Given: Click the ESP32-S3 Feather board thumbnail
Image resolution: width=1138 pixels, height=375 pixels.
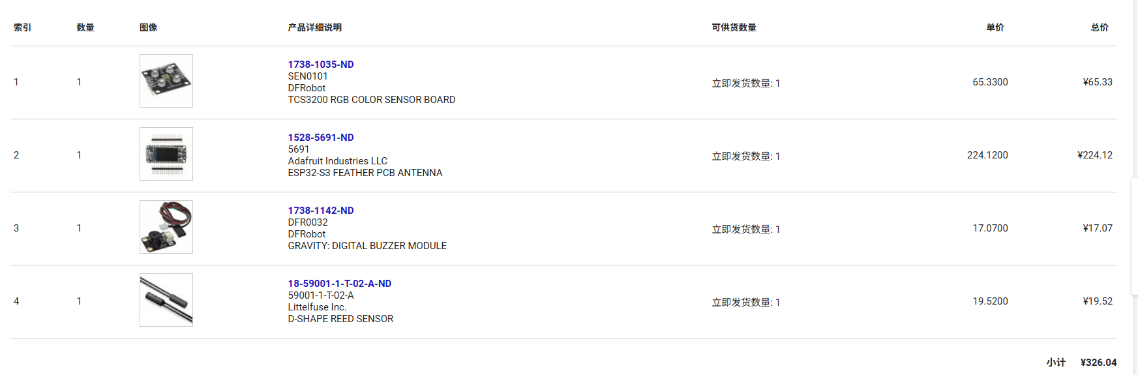Looking at the screenshot, I should click(x=166, y=154).
